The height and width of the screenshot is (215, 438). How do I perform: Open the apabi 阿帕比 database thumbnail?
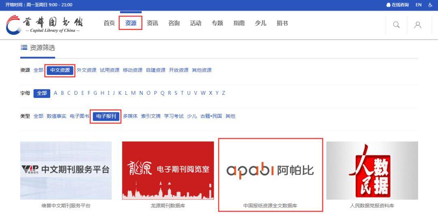pyautogui.click(x=270, y=170)
